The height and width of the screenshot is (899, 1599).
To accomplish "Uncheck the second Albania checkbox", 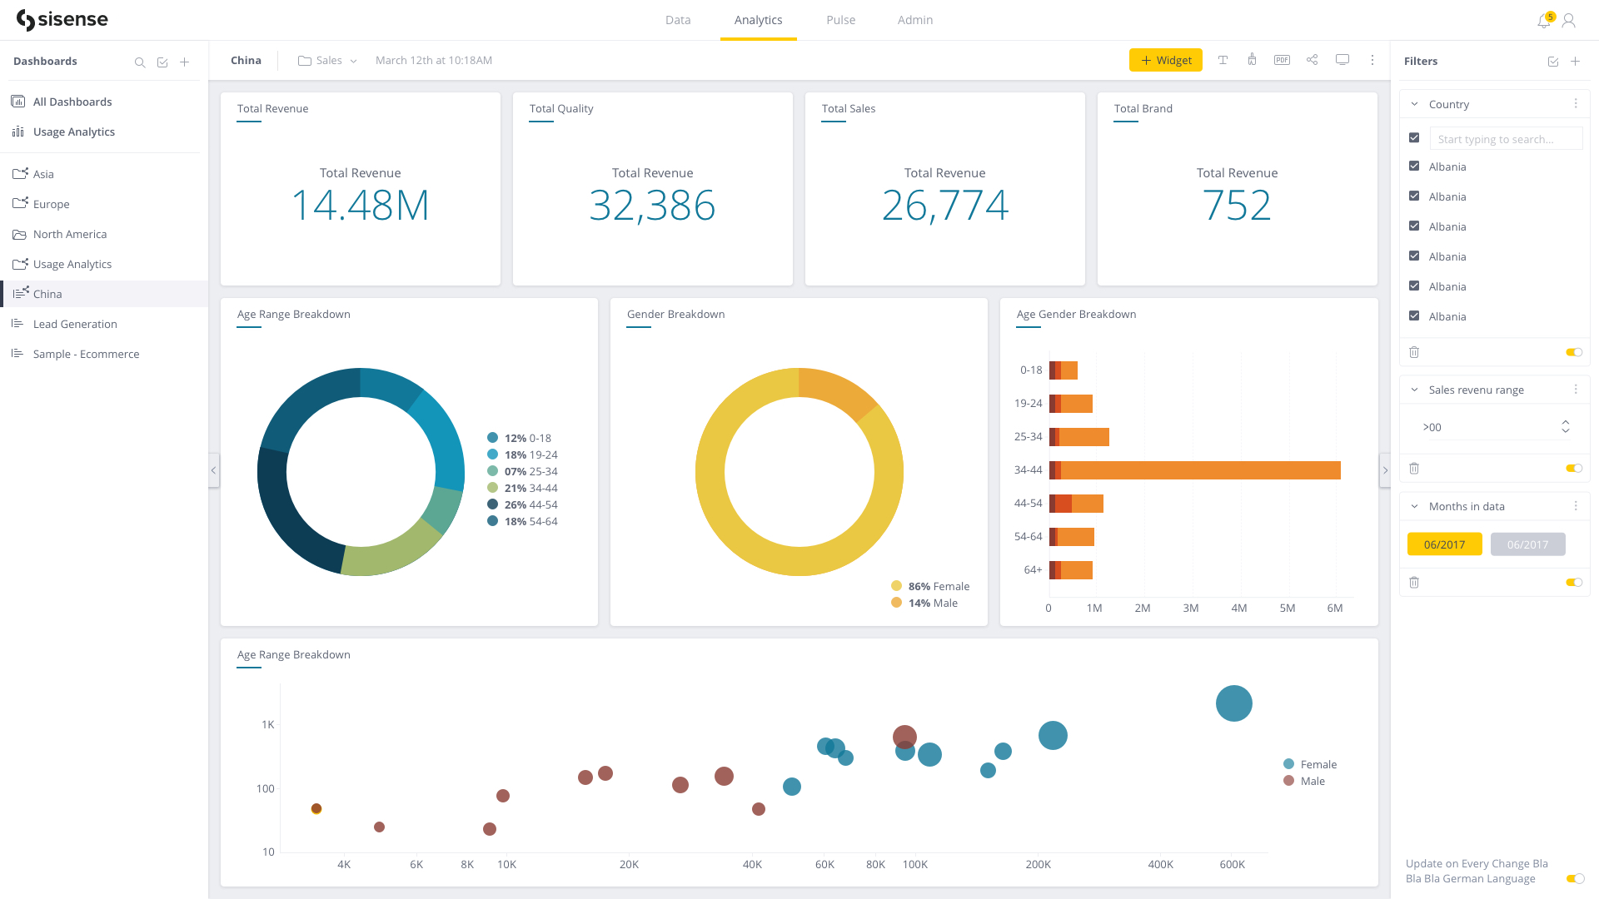I will point(1414,196).
